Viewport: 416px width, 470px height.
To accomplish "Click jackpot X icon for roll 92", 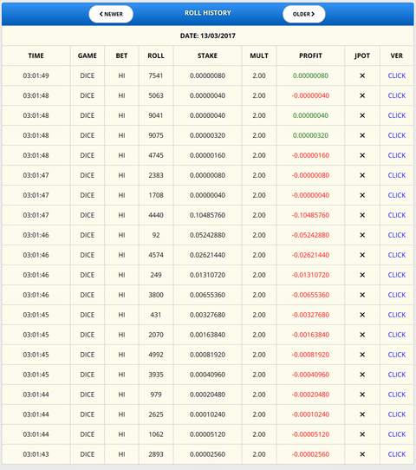I will pos(362,235).
